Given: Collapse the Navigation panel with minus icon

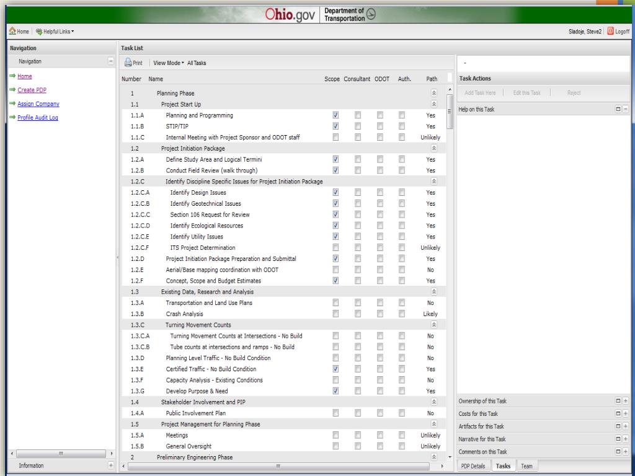Looking at the screenshot, I should pos(110,61).
